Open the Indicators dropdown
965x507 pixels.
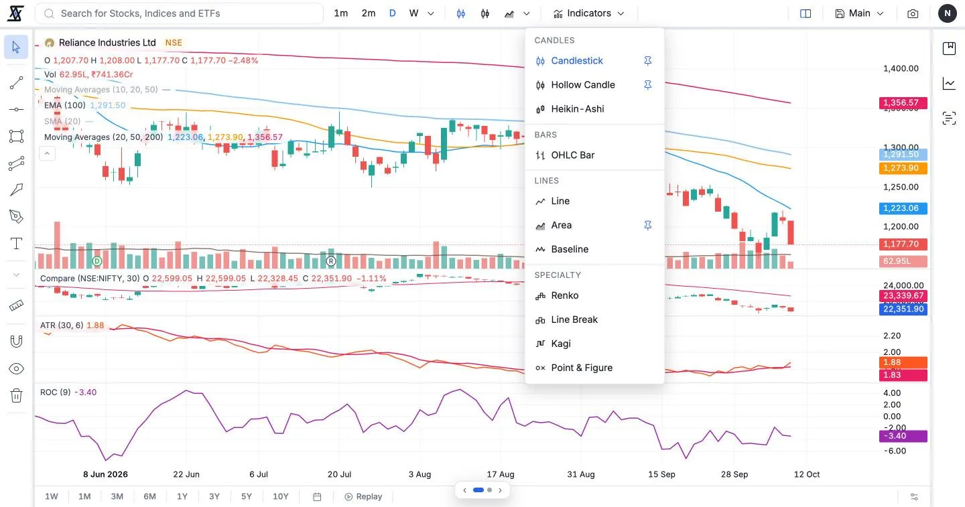click(589, 13)
